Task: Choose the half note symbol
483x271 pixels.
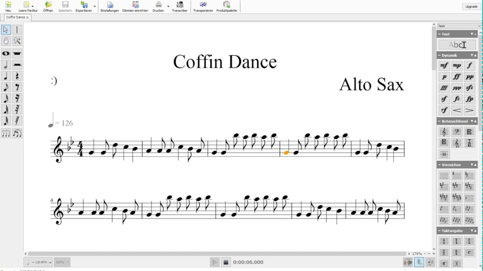Action: click(6, 65)
